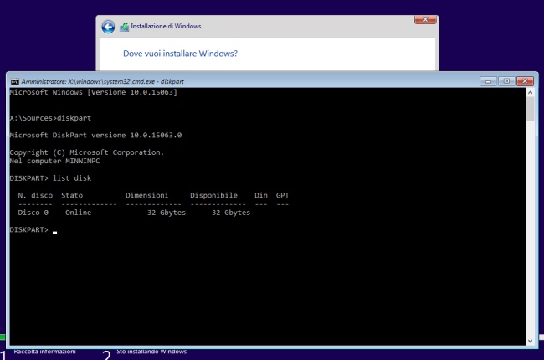This screenshot has width=544, height=360.
Task: Click the 'Copyright (C) Microsoft Corporation.' line
Action: click(87, 152)
